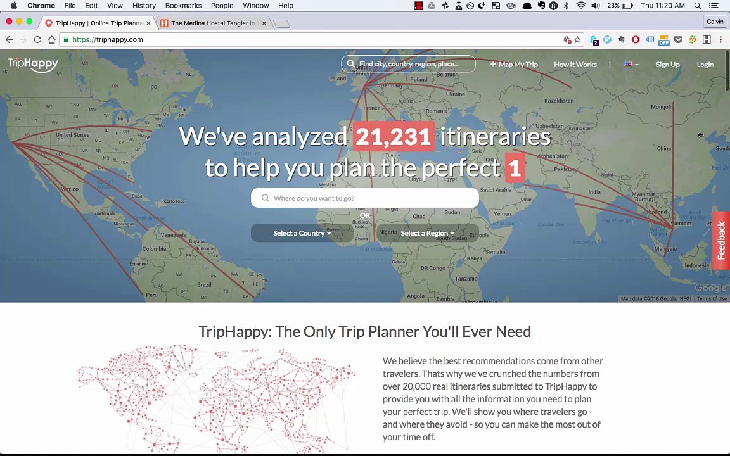This screenshot has height=456, width=730.
Task: Close the Medina Hostel Tangier tab
Action: click(x=264, y=23)
